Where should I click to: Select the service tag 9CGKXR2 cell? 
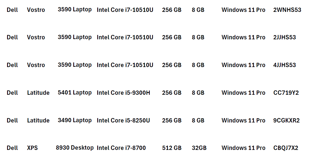click(286, 120)
